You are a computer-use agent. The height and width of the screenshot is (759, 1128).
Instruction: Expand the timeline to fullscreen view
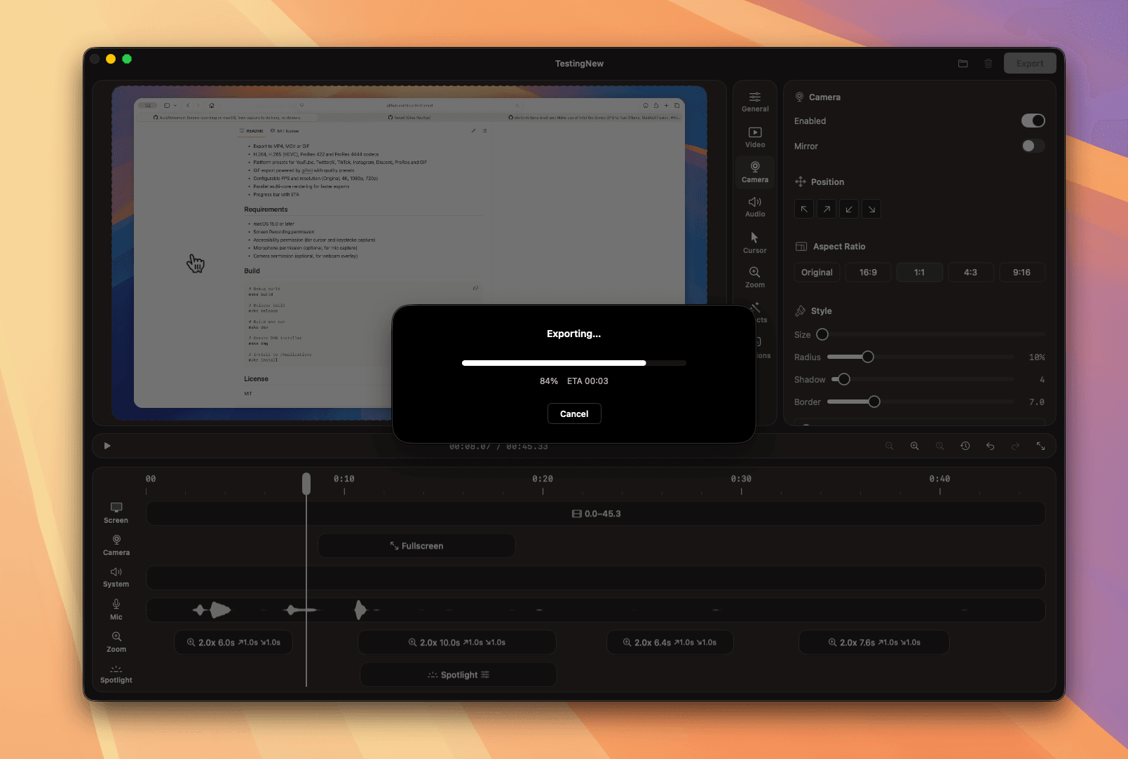1040,446
